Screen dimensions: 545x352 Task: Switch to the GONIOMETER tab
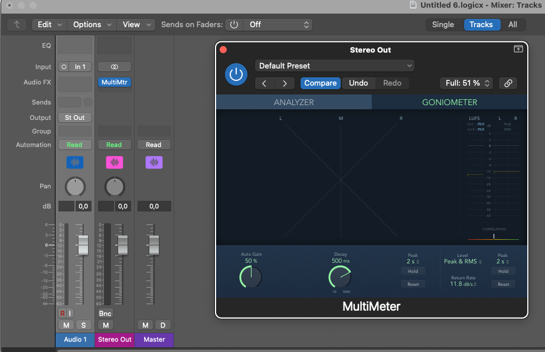[x=449, y=102]
